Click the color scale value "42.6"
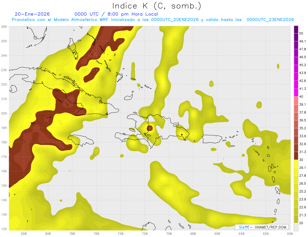308x237 pixels. point(303,81)
